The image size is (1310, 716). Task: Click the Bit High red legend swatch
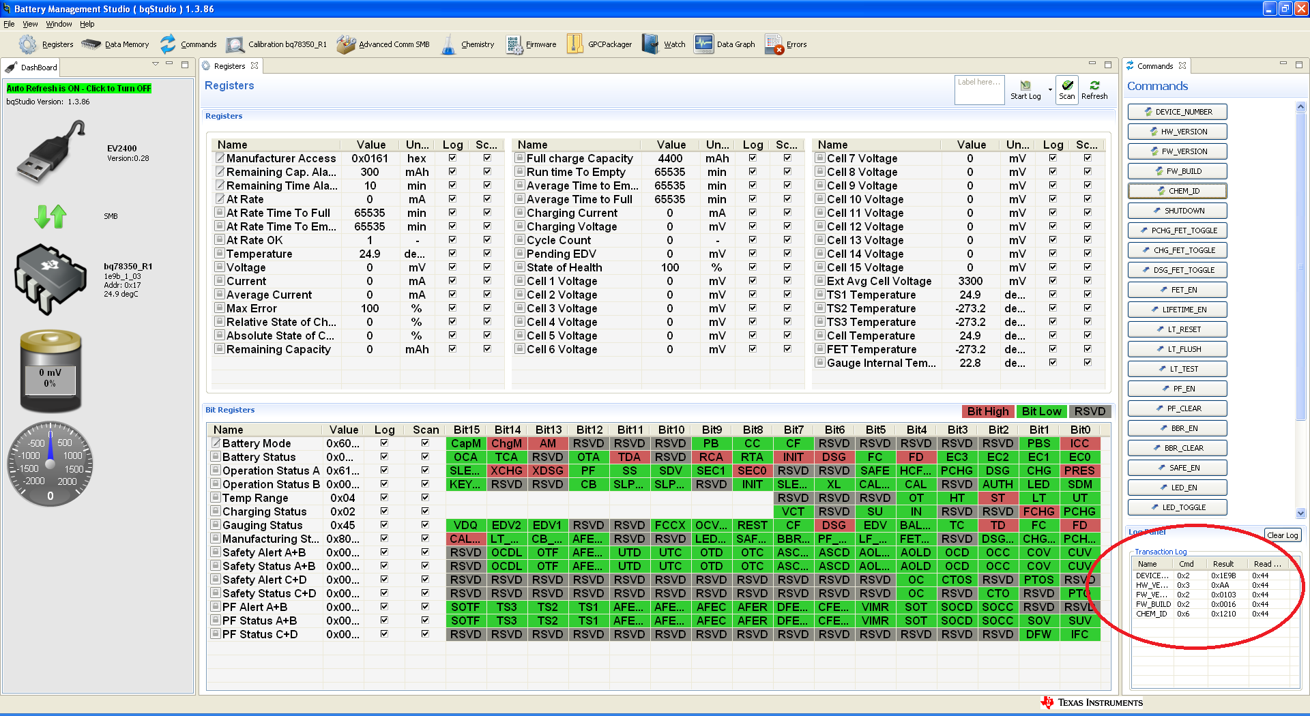click(987, 411)
